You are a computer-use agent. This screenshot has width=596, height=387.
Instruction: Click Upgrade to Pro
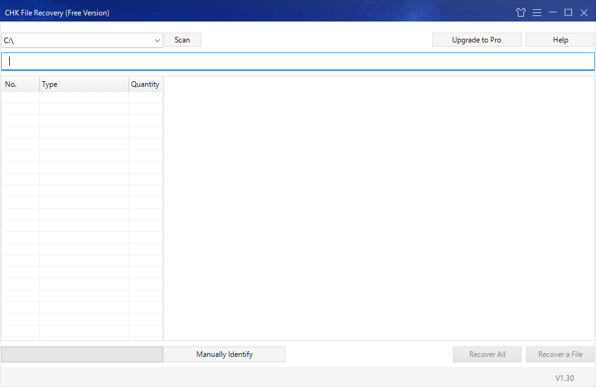coord(477,40)
